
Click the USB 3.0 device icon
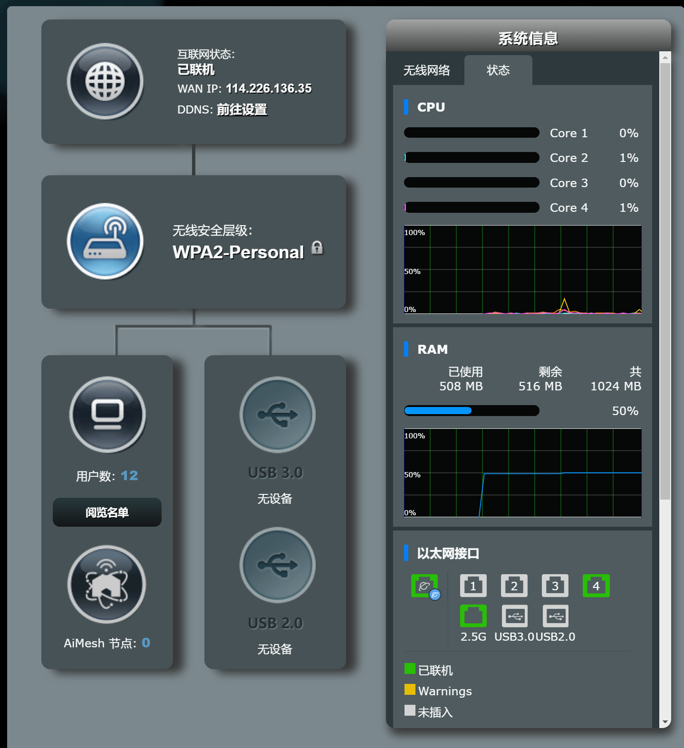(277, 414)
